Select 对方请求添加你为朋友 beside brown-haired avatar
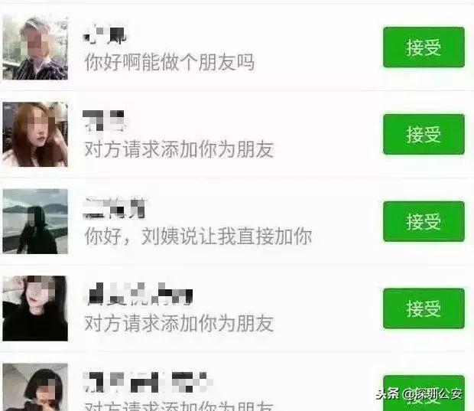474x411 pixels. point(179,149)
